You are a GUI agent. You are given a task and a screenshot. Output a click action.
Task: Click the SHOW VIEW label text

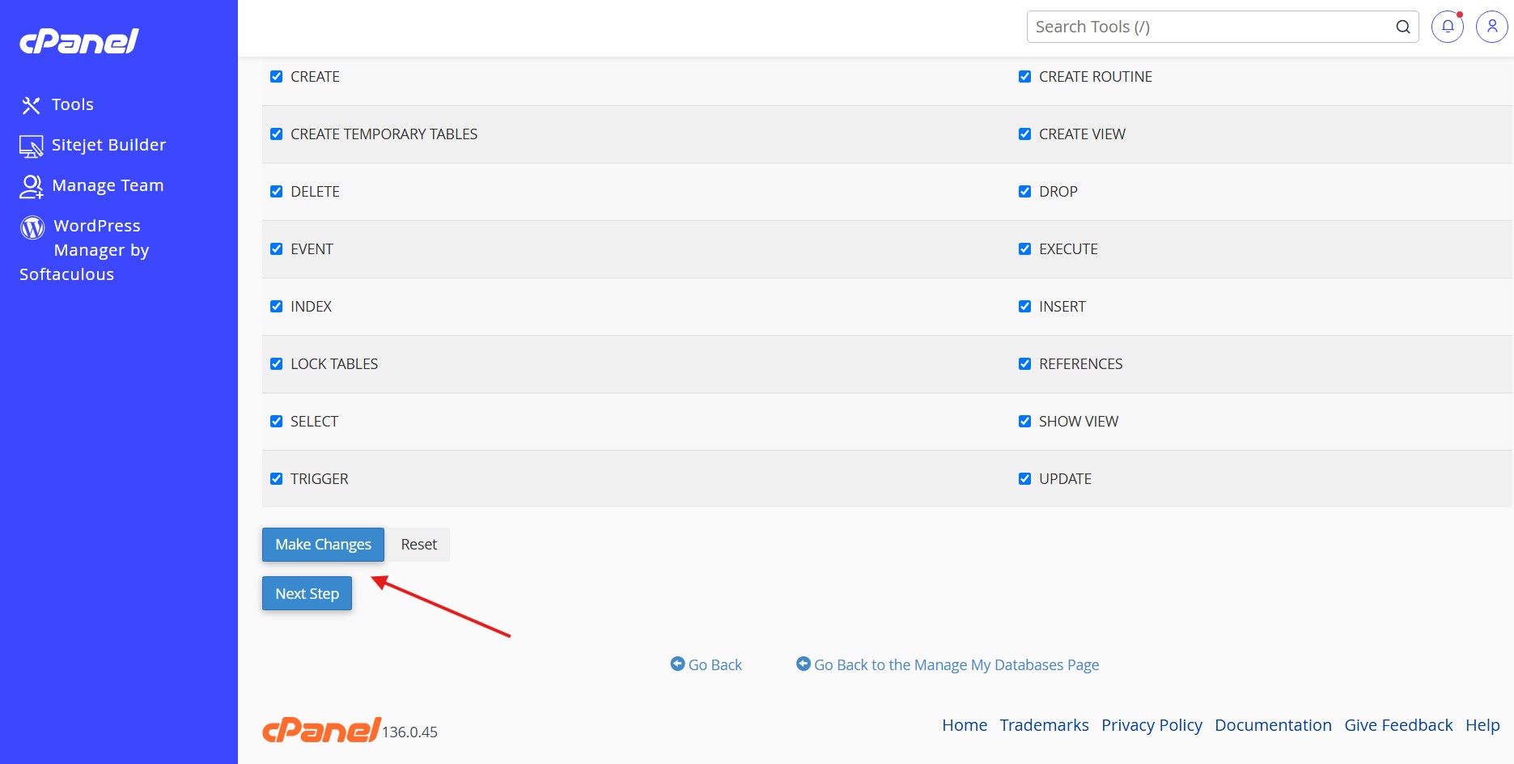click(x=1079, y=422)
